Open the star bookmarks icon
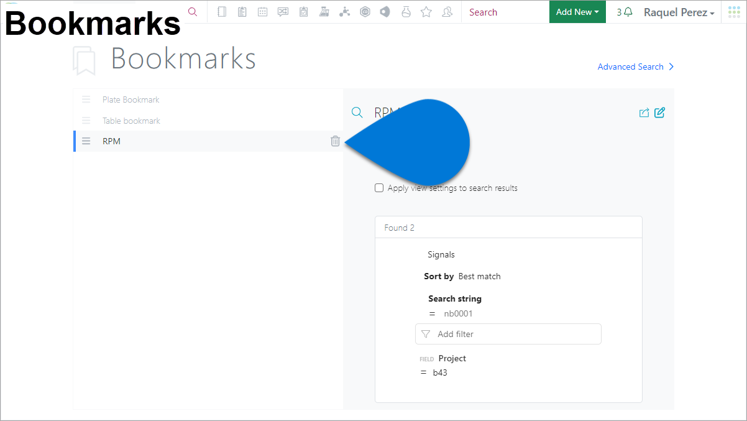This screenshot has height=421, width=747. [x=426, y=12]
